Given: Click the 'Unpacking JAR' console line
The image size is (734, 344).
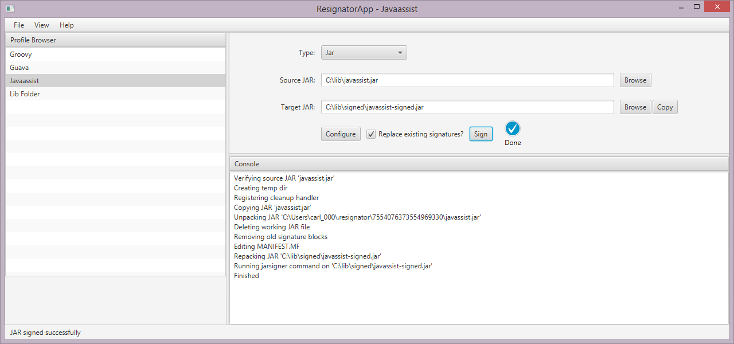Looking at the screenshot, I should (x=357, y=217).
